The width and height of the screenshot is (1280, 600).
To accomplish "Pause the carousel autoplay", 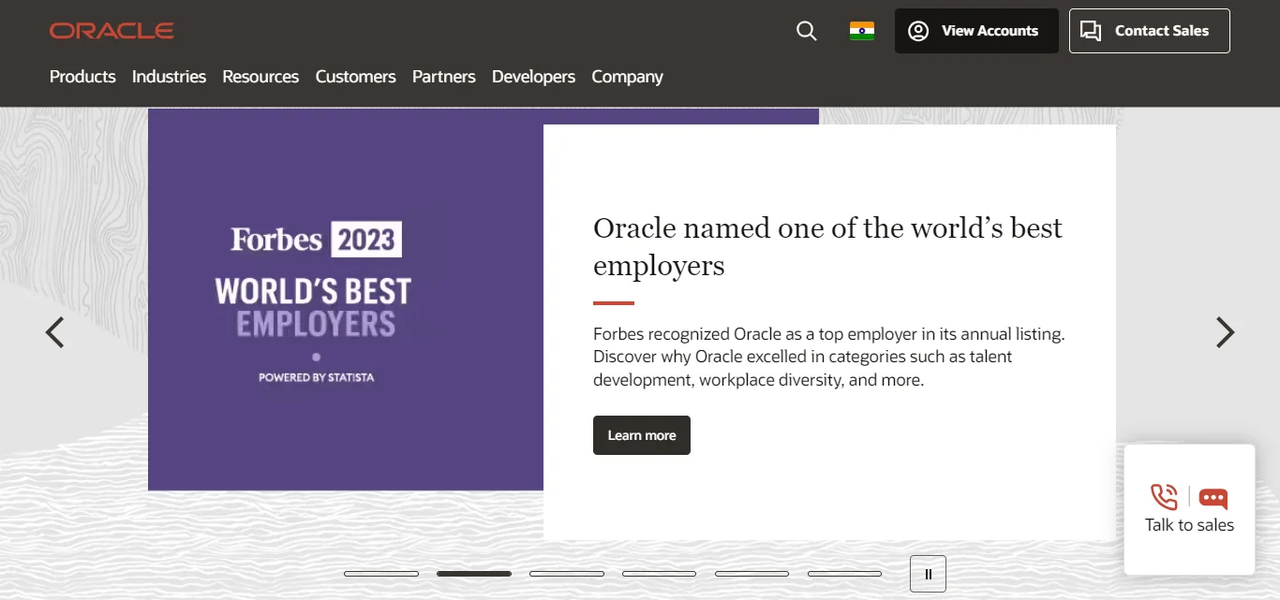I will pos(928,574).
